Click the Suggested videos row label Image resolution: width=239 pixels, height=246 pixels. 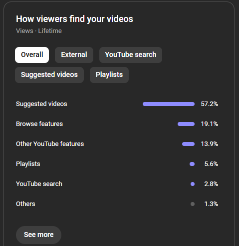click(41, 104)
